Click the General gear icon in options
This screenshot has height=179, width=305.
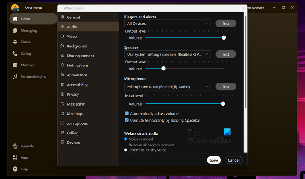tap(62, 17)
